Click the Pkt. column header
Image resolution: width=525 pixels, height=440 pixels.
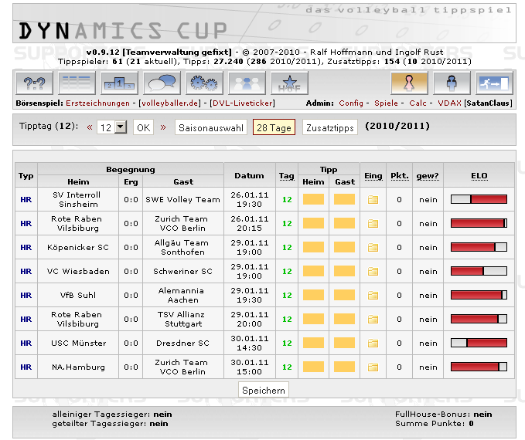[400, 176]
